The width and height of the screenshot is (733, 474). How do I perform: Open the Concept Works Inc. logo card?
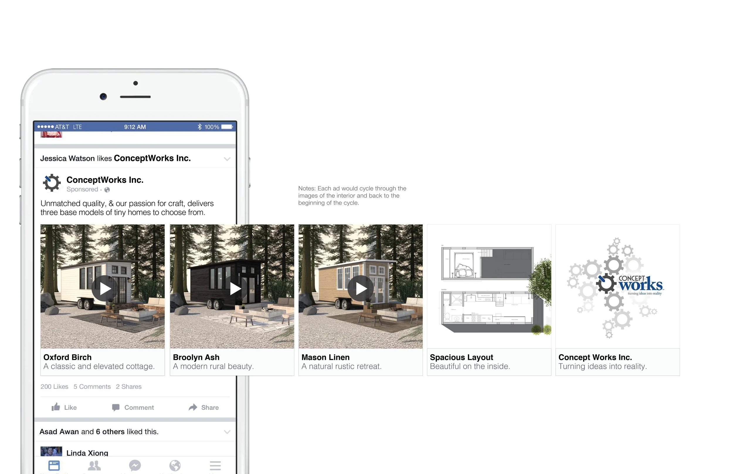617,287
